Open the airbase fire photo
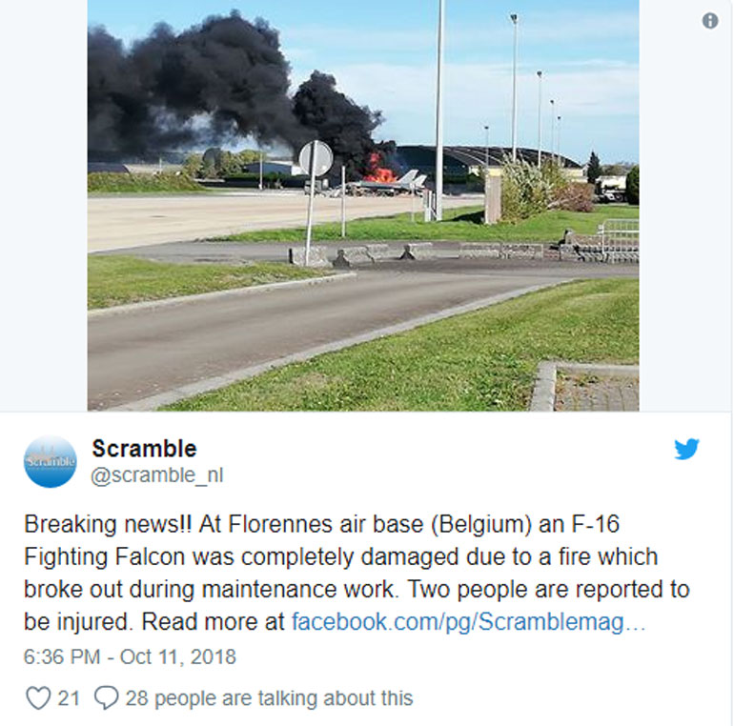The image size is (734, 726). pos(363,206)
